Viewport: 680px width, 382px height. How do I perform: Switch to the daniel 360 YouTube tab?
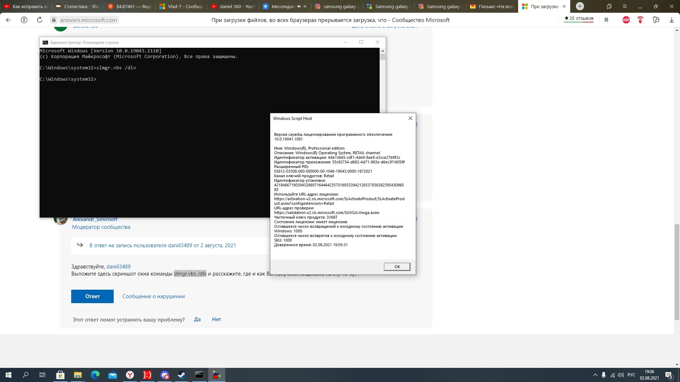[x=233, y=6]
